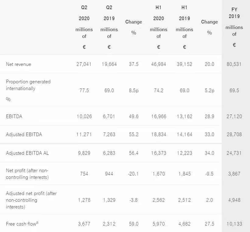The height and width of the screenshot is (232, 250).
Task: Click the H1 2019 column header
Action: click(184, 27)
